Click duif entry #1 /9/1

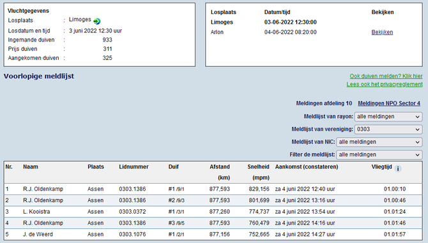point(176,189)
